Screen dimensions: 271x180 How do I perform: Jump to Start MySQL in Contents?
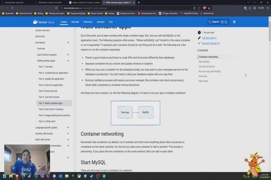coord(204,62)
